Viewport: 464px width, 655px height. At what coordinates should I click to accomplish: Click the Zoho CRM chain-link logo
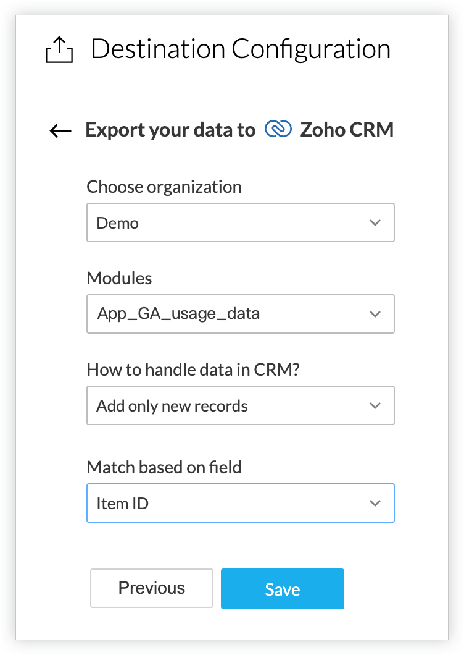point(278,130)
